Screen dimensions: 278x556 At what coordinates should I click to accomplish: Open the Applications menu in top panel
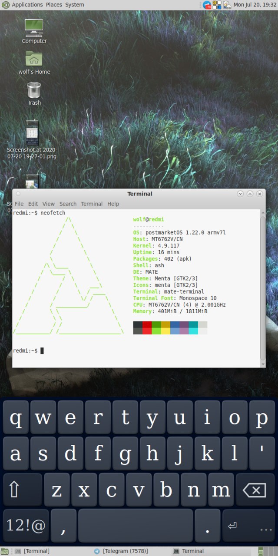pyautogui.click(x=27, y=5)
